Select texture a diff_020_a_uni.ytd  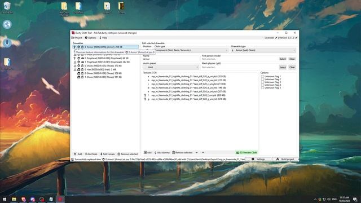pos(188,77)
